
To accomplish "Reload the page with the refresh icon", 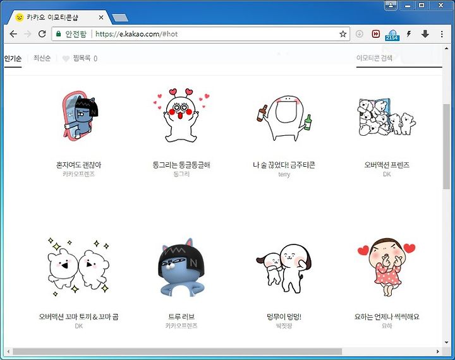I will pos(42,34).
